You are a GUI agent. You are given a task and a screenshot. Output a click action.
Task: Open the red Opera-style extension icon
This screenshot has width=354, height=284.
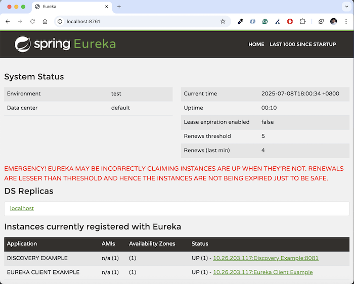point(290,21)
